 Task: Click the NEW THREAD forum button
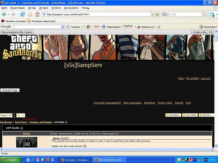click(x=190, y=115)
